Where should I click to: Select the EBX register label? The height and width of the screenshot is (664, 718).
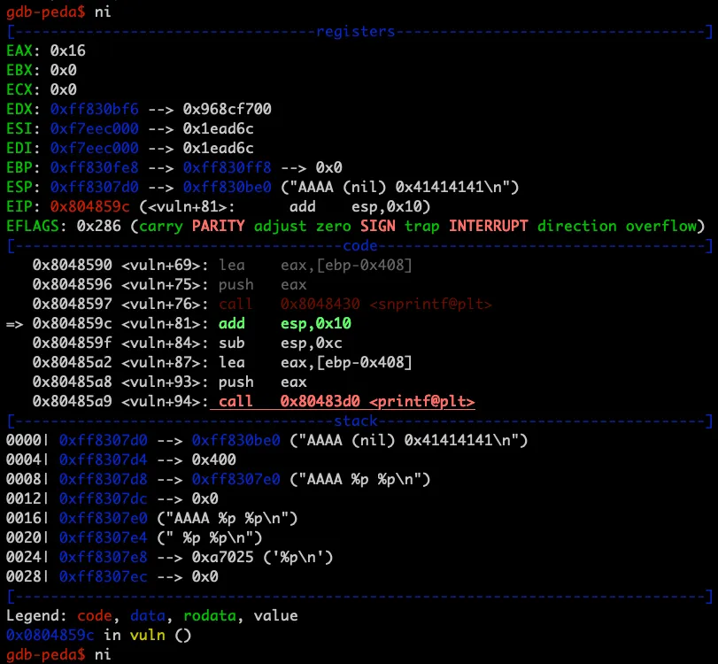click(19, 70)
